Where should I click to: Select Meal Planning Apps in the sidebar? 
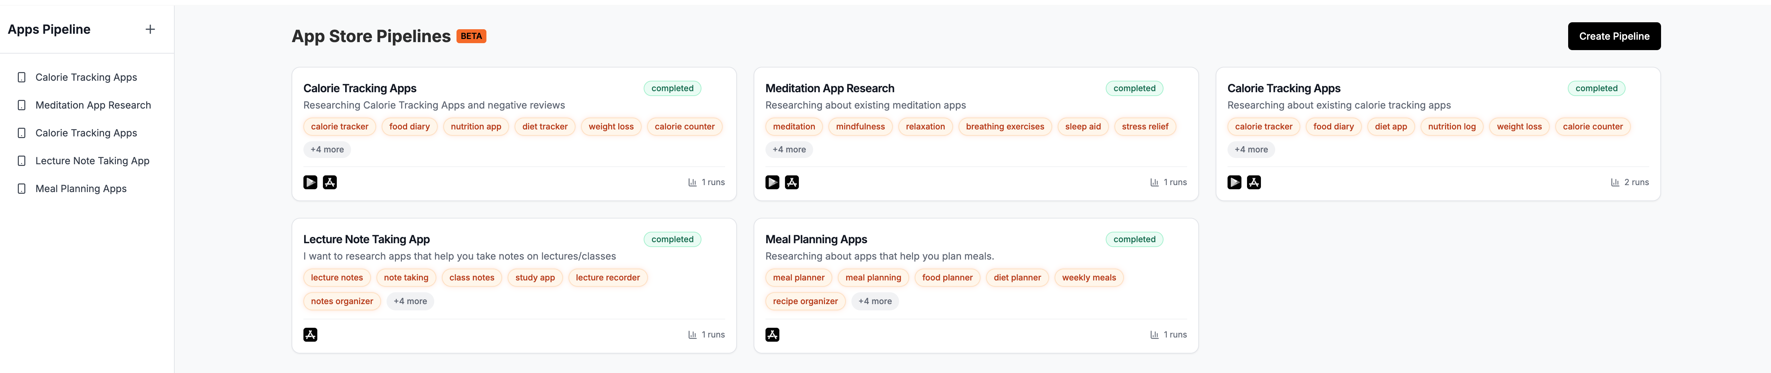(x=81, y=188)
